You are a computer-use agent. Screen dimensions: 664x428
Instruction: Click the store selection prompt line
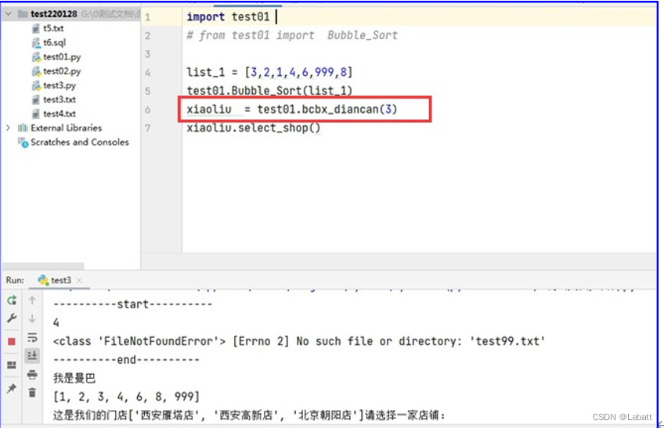click(x=249, y=415)
